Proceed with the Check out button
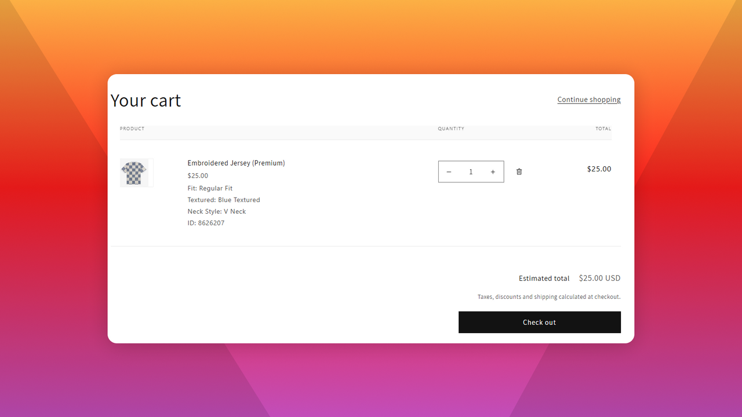The image size is (742, 417). click(540, 322)
